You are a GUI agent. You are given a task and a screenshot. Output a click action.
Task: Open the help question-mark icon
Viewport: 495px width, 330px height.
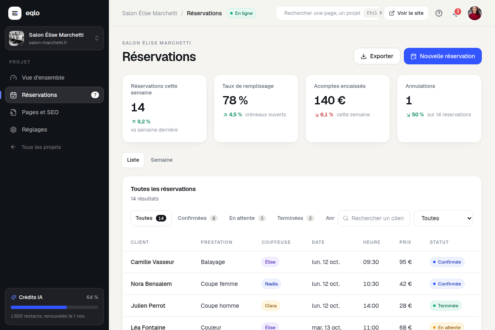tap(439, 13)
